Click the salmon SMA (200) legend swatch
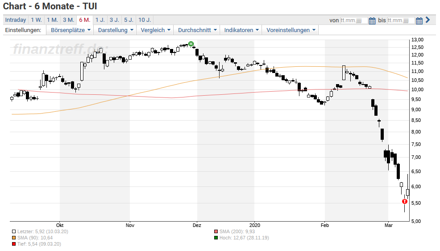The width and height of the screenshot is (440, 251). tap(216, 232)
